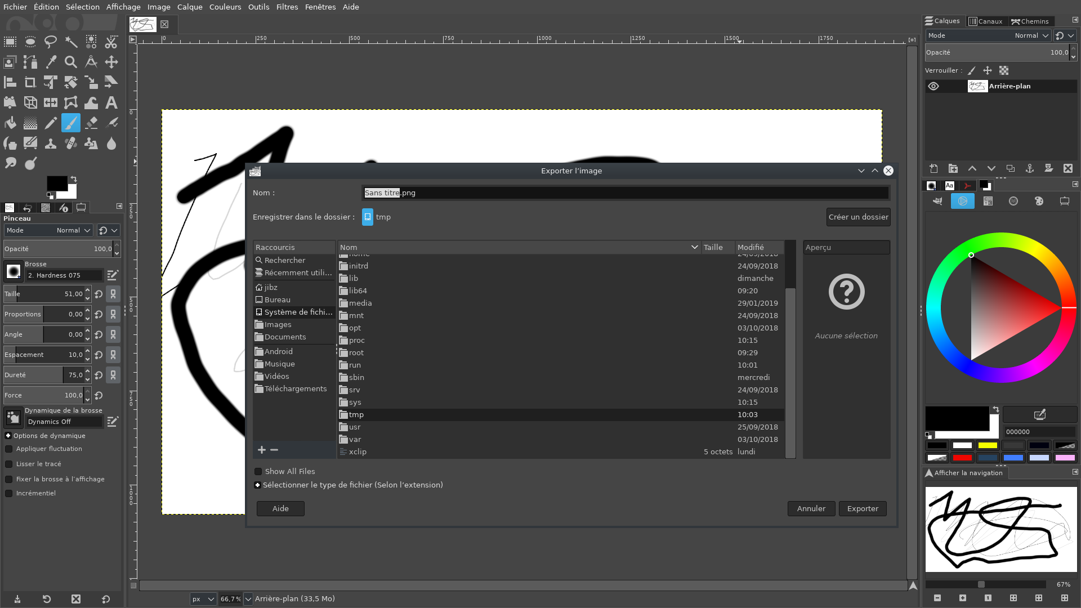Click the Aide button
This screenshot has width=1081, height=608.
click(x=280, y=509)
